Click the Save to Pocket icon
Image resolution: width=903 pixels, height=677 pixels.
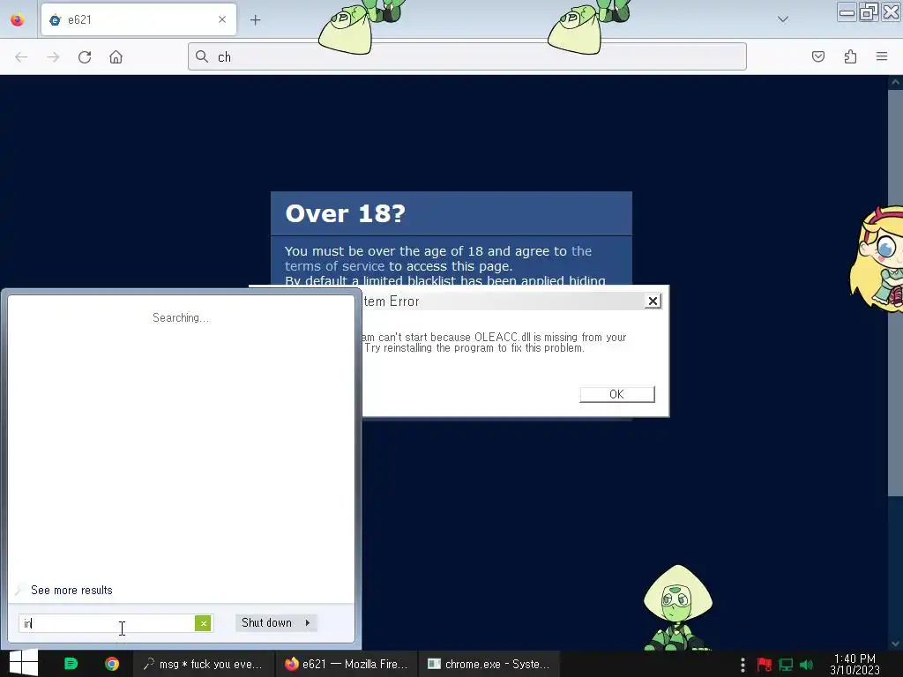[818, 56]
